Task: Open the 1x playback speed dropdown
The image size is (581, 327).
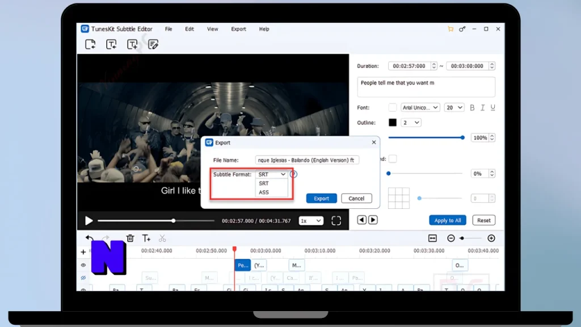Action: (310, 221)
